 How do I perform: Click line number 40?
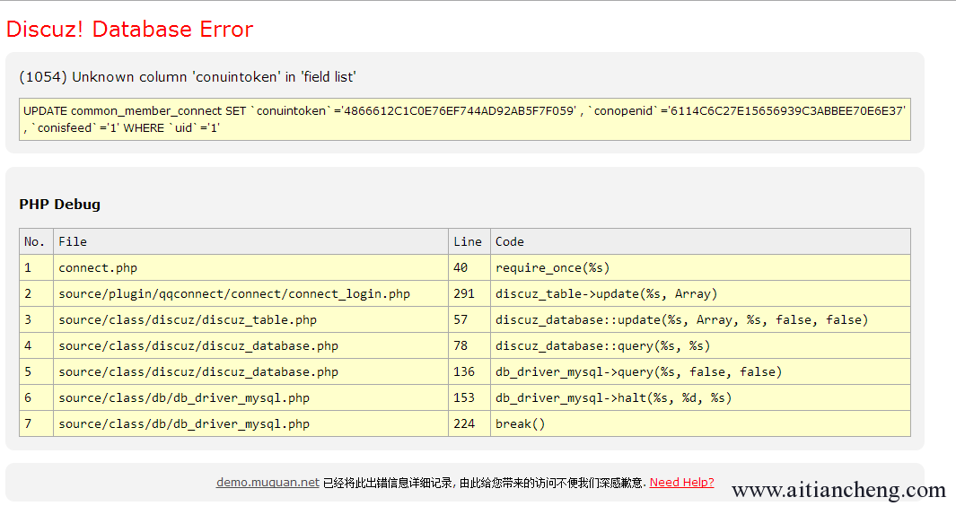pyautogui.click(x=469, y=267)
